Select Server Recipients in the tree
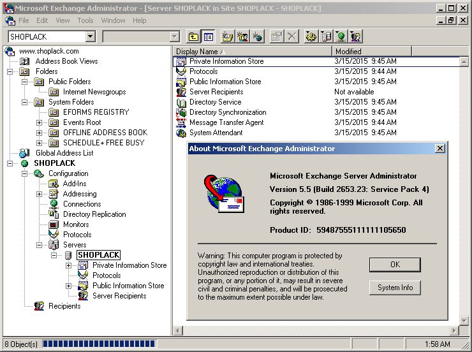 [x=119, y=296]
